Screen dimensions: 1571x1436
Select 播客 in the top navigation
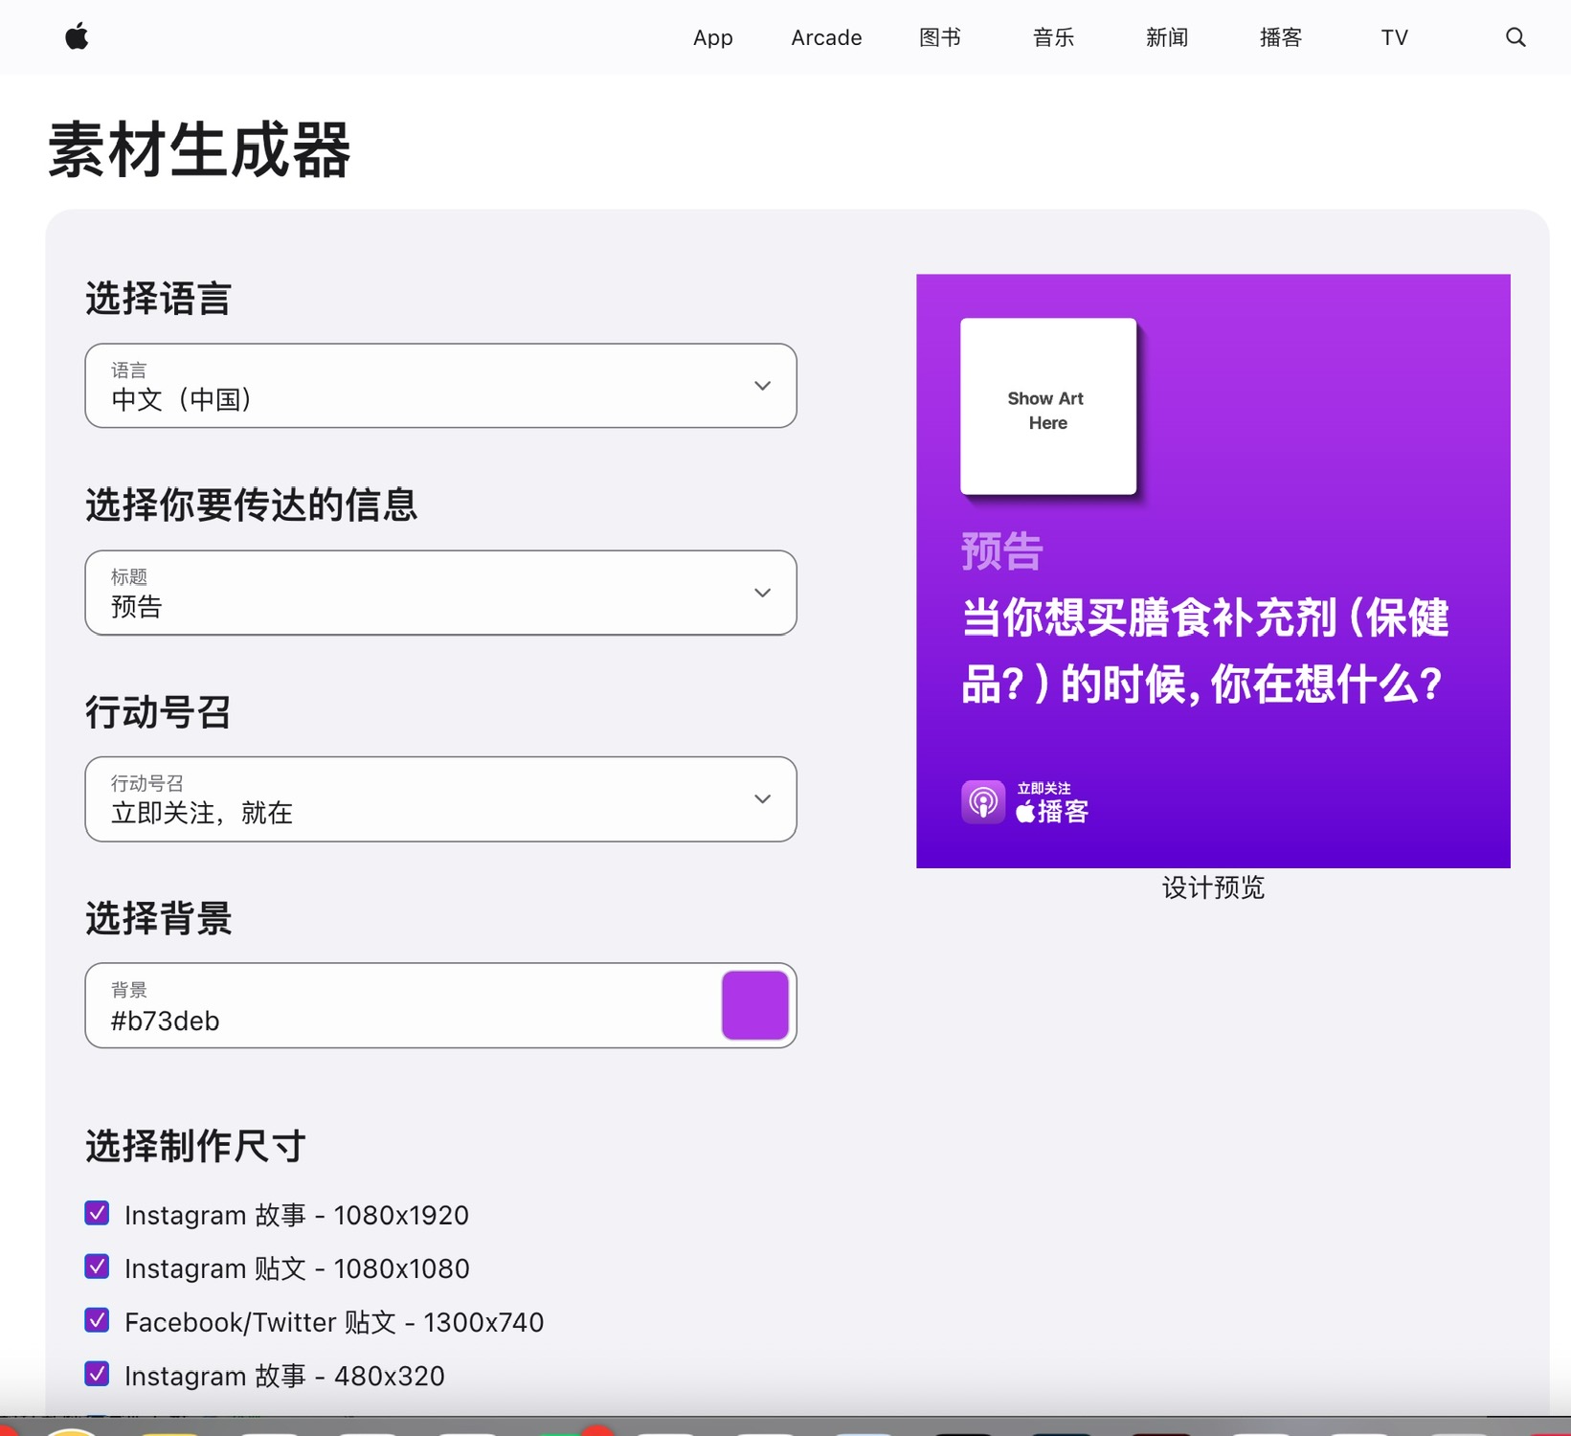tap(1281, 37)
